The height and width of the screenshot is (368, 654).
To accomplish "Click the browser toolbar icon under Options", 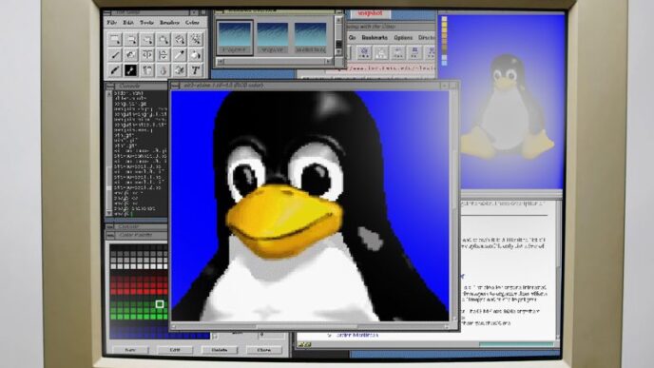I will pyautogui.click(x=397, y=52).
